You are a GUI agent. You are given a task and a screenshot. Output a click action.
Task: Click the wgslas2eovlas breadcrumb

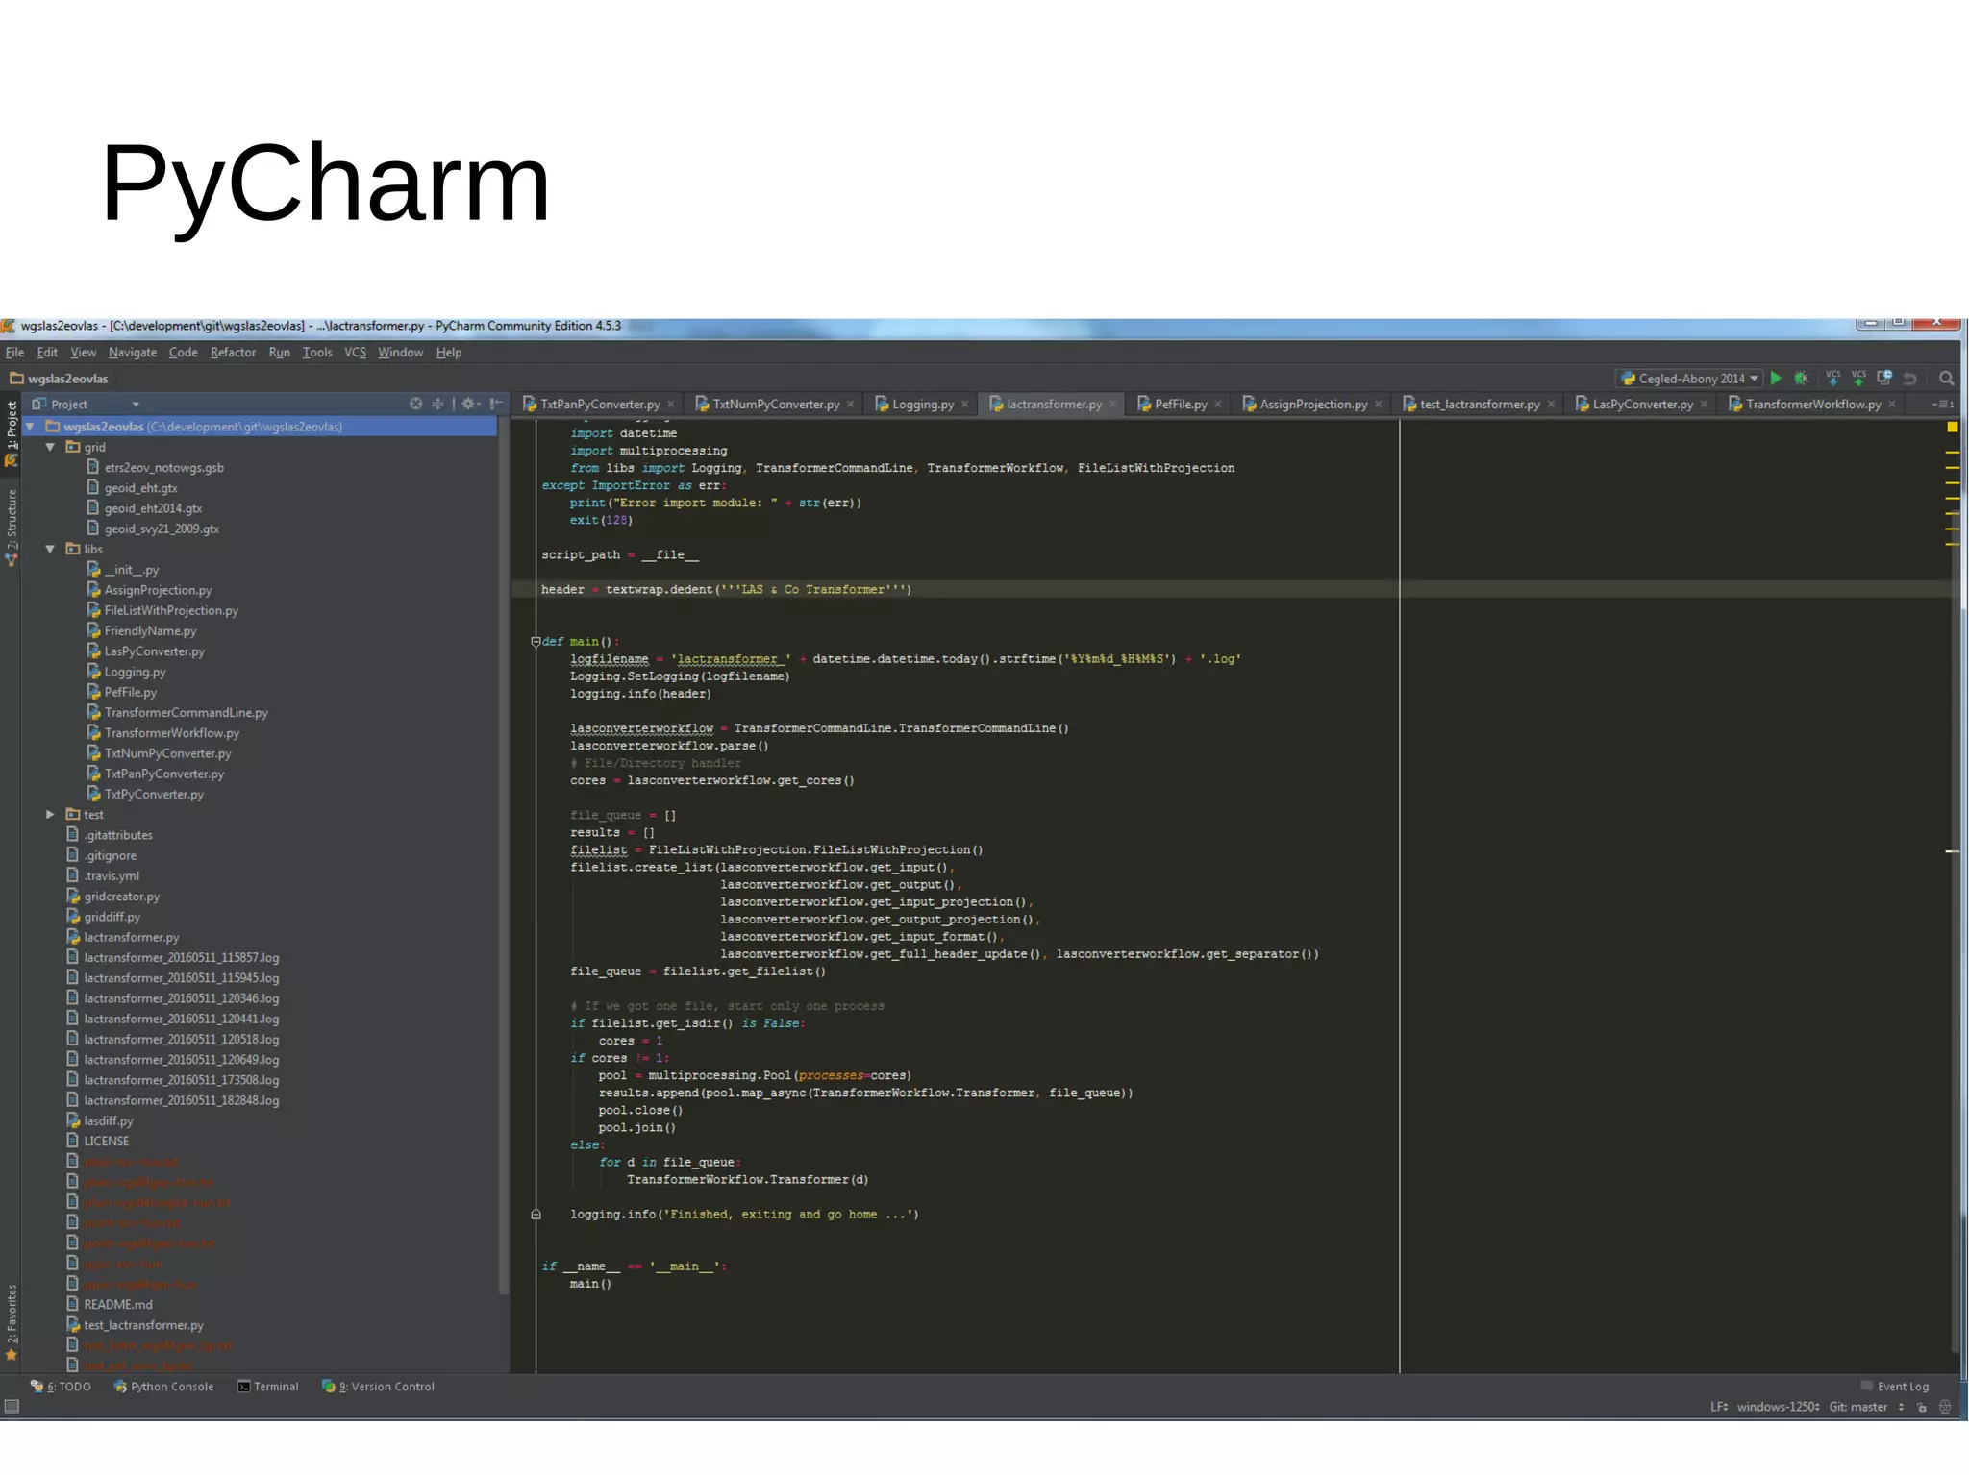(x=60, y=379)
